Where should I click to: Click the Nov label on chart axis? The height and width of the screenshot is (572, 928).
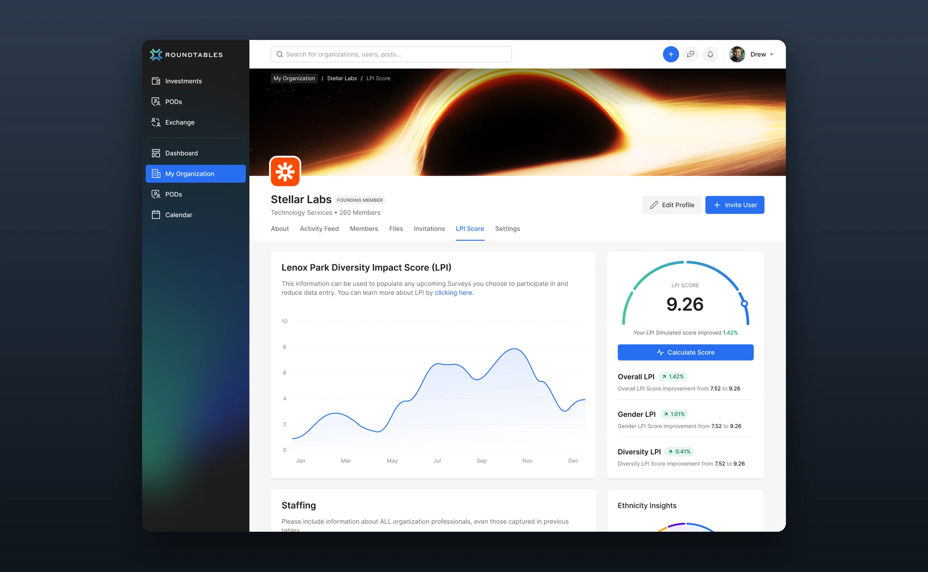click(527, 461)
